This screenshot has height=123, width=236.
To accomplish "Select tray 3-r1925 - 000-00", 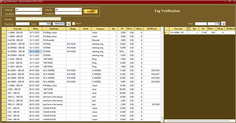I will pyautogui.click(x=17, y=63).
